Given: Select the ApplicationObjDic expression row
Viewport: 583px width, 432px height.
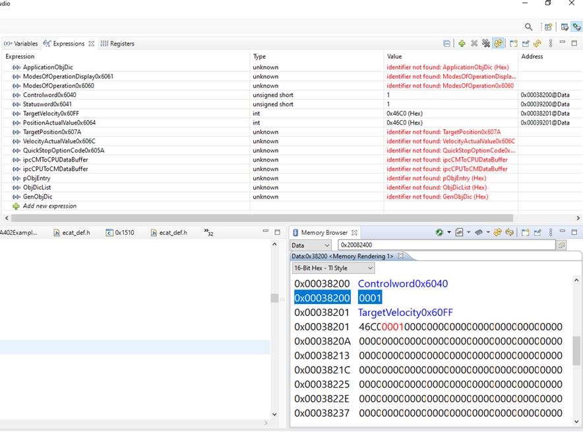Looking at the screenshot, I should (291, 67).
